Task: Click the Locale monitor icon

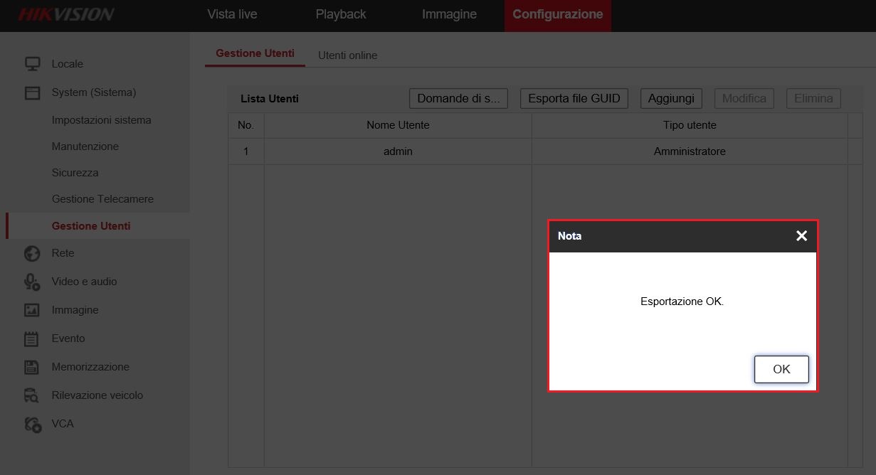Action: 33,64
